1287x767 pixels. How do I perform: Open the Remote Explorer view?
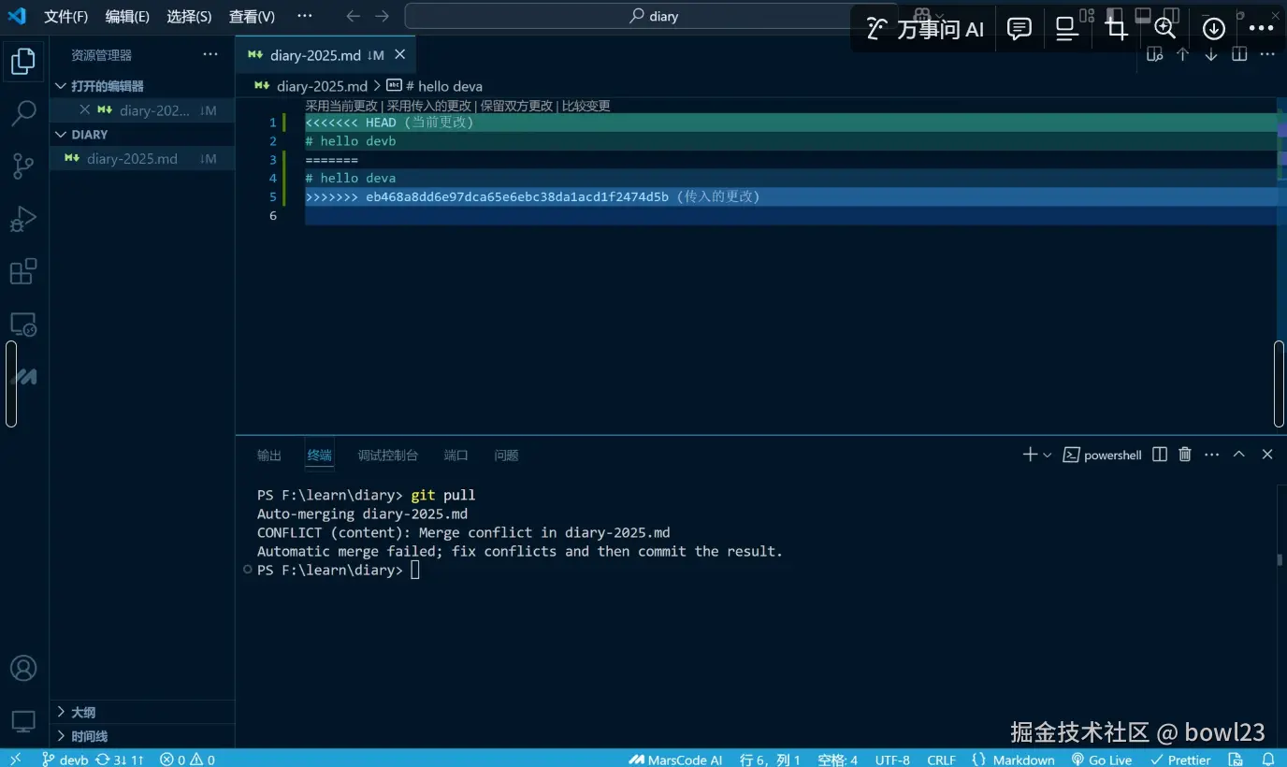point(23,325)
